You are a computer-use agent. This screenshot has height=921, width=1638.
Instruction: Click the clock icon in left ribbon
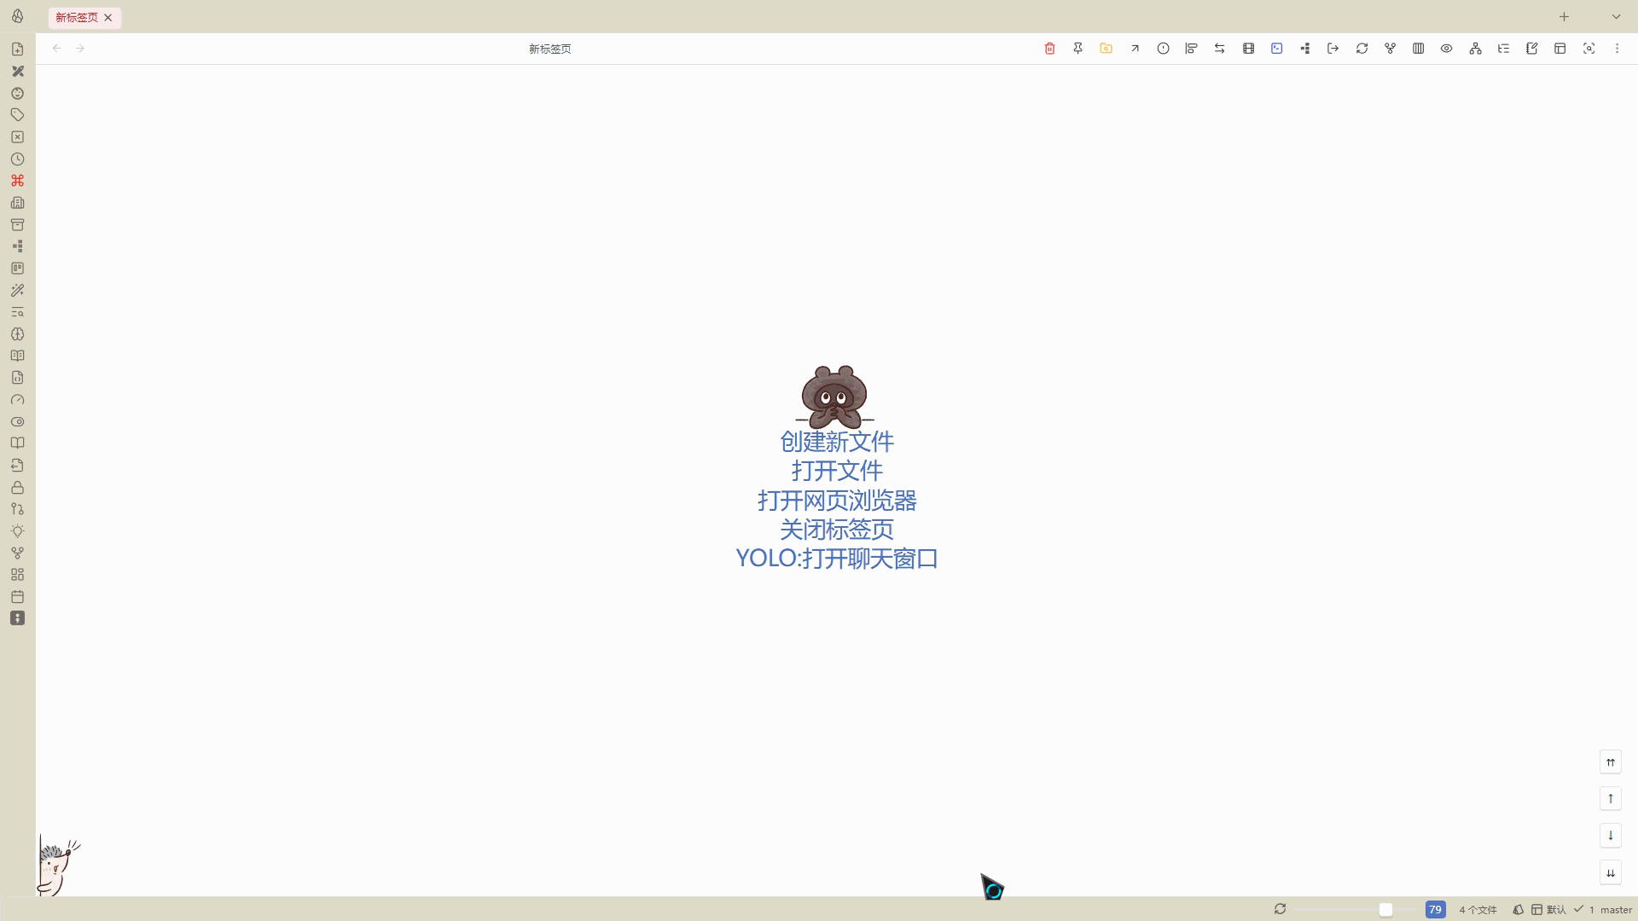[x=17, y=159]
